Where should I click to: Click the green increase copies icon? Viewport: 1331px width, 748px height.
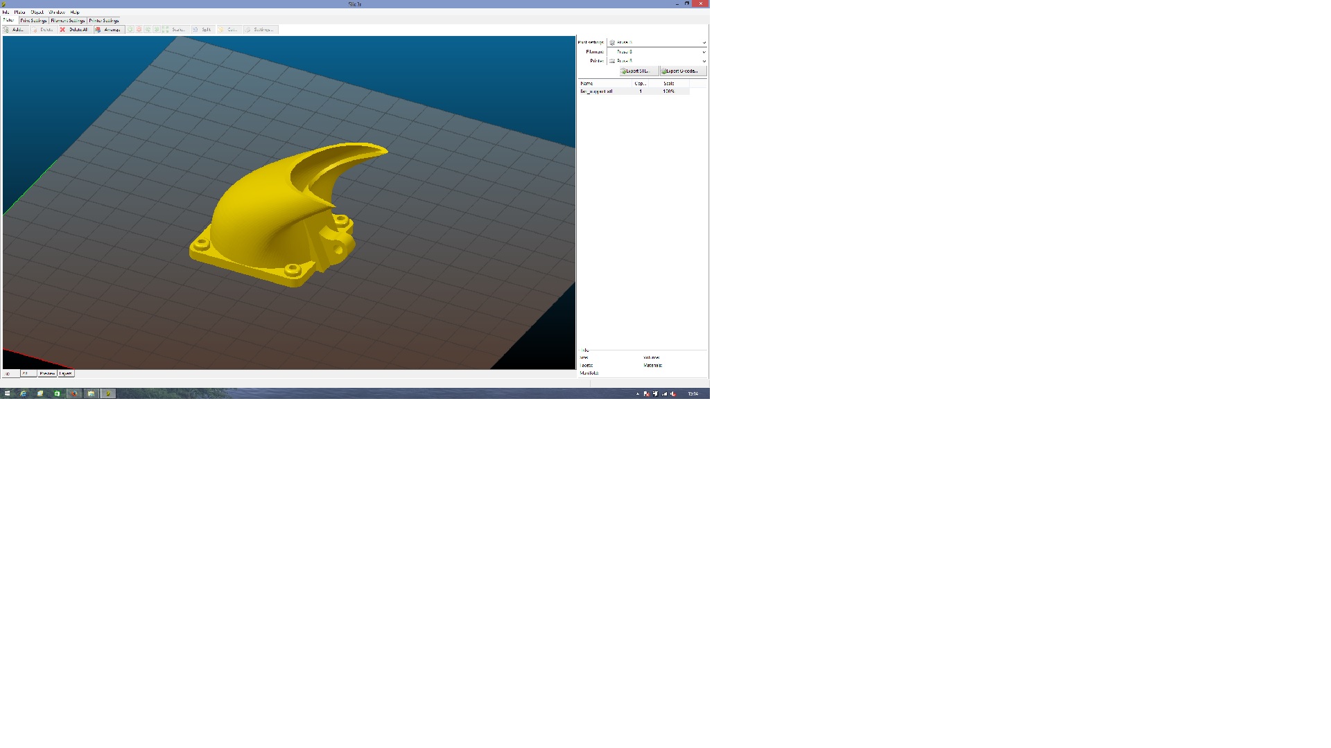click(130, 30)
